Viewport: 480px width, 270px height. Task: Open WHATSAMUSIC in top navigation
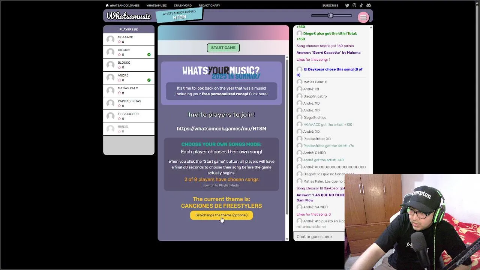tap(156, 5)
